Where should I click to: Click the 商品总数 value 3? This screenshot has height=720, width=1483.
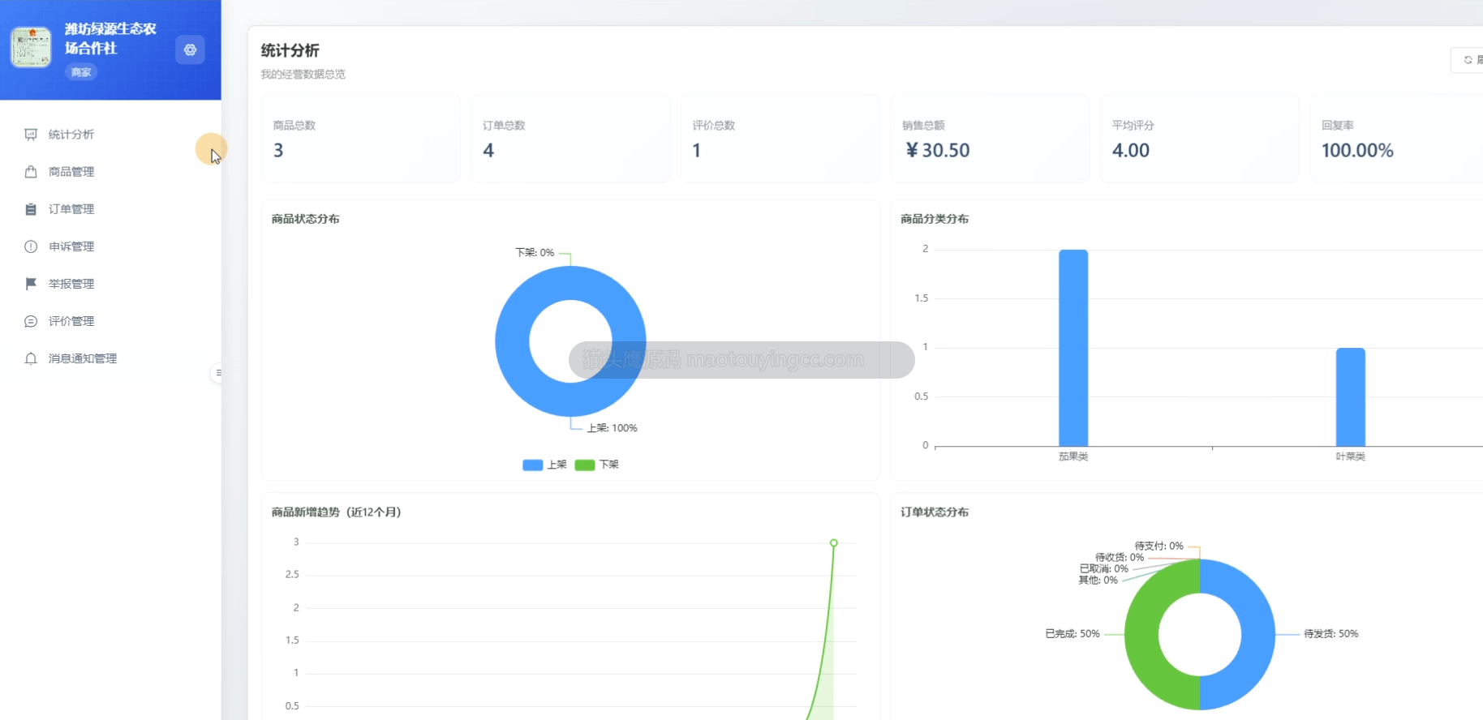(x=278, y=150)
